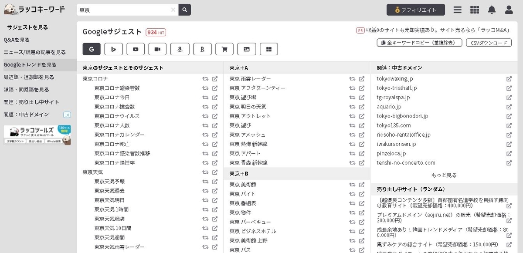Open iwakuraonsen.jp external link icon
This screenshot has height=253, width=523.
click(x=509, y=144)
